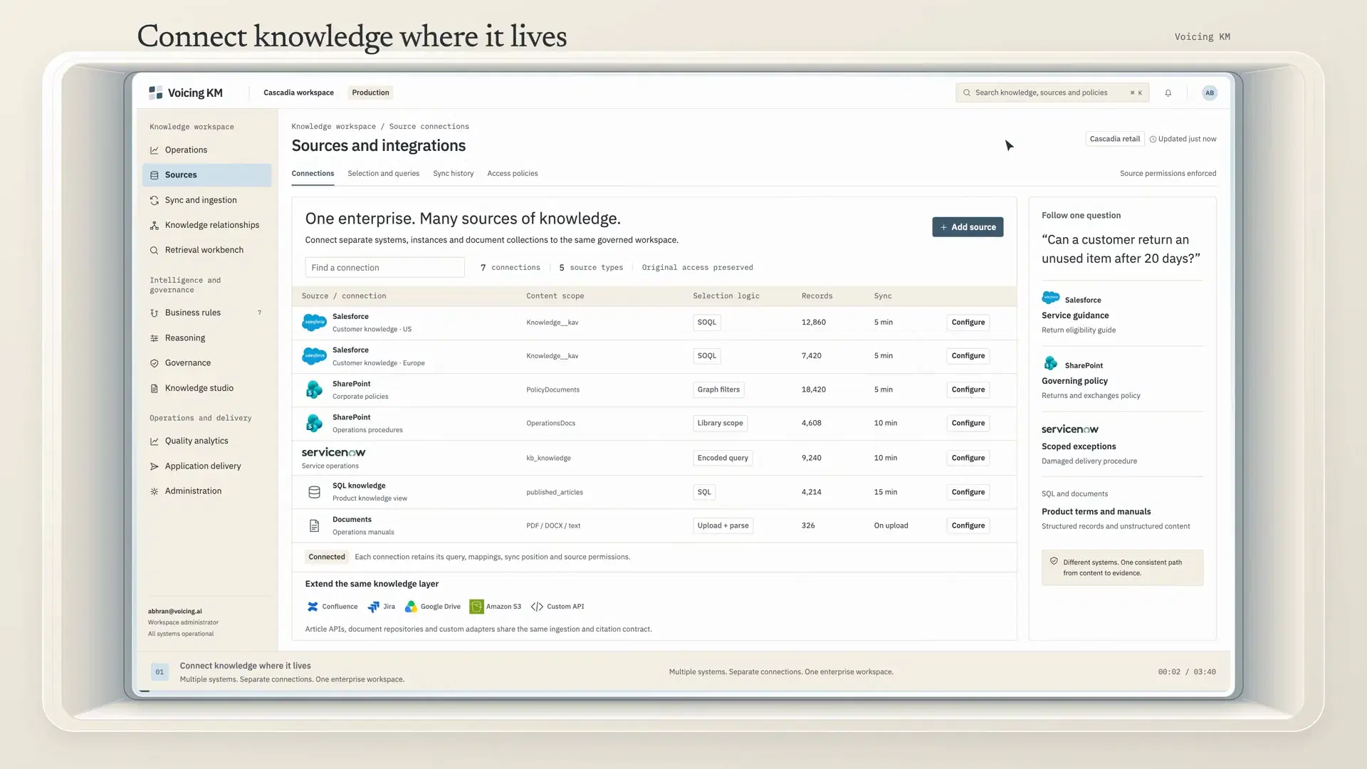
Task: Open Administration settings
Action: click(206, 491)
